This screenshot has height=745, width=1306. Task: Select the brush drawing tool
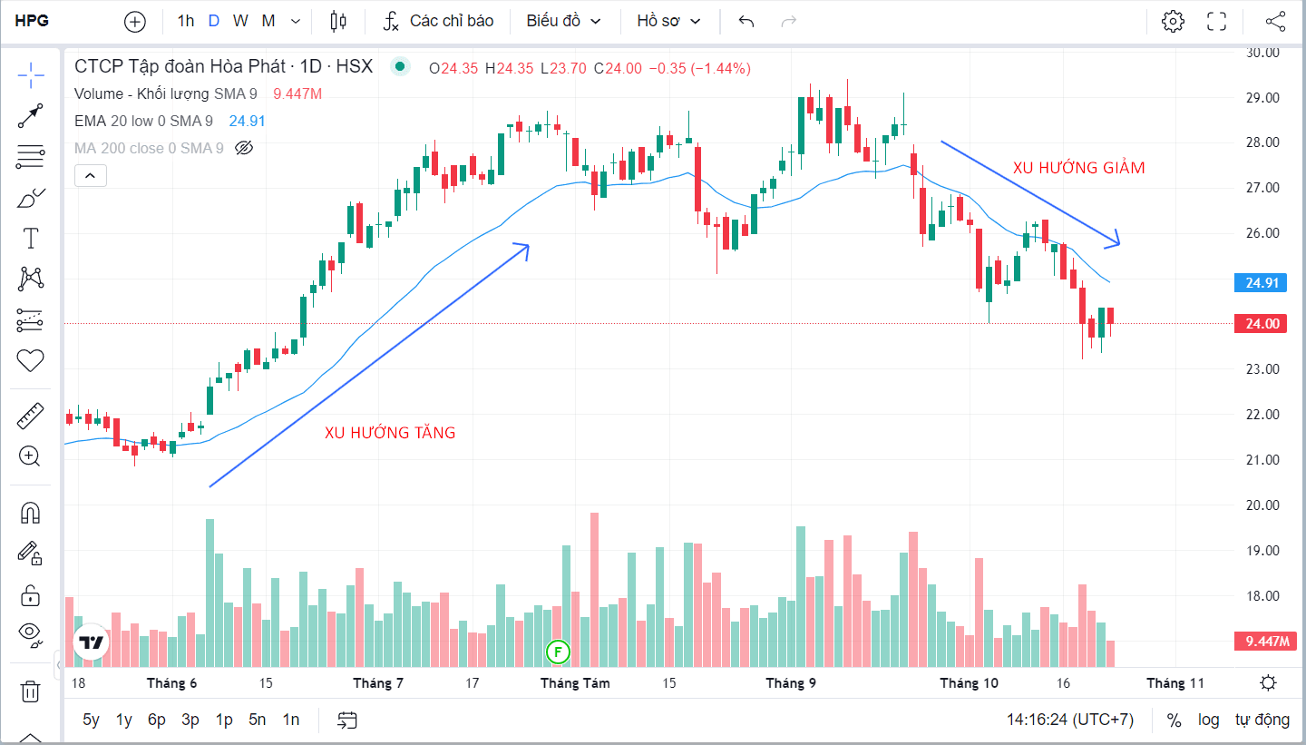coord(31,197)
